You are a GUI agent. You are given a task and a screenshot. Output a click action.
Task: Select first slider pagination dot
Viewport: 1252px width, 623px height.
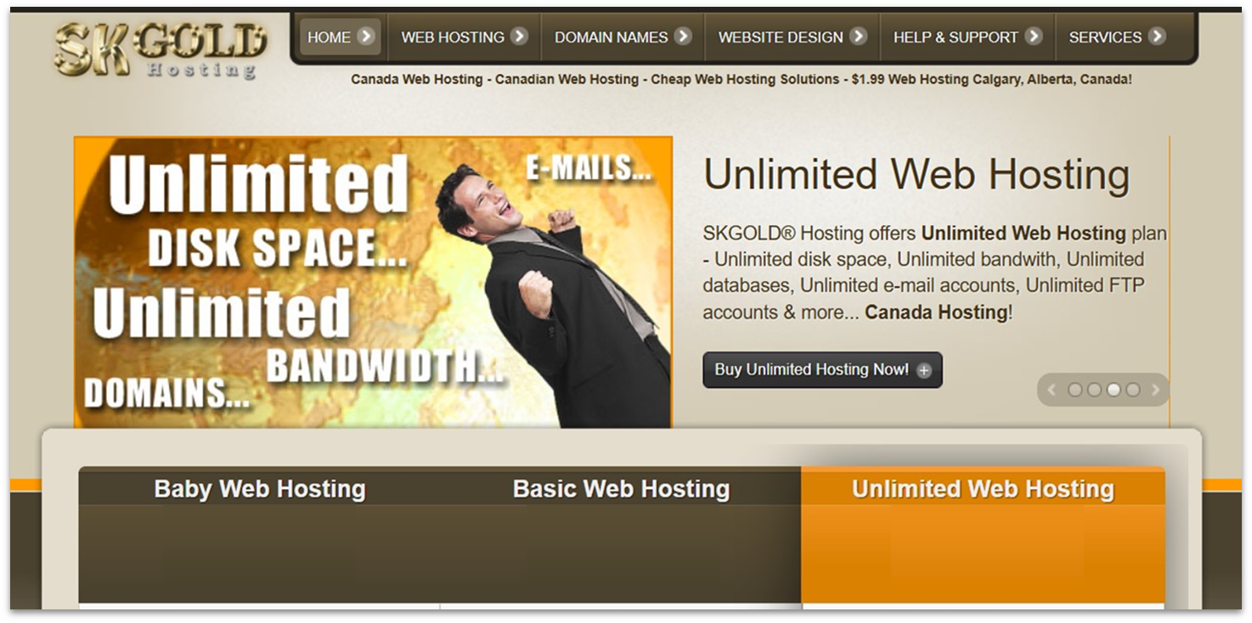1075,390
